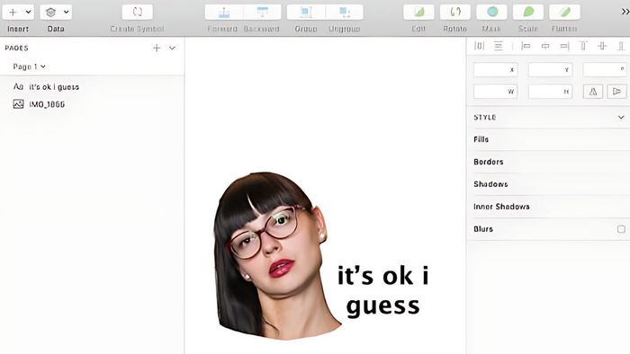
Task: Open the Insert dropdown arrow
Action: 28,12
